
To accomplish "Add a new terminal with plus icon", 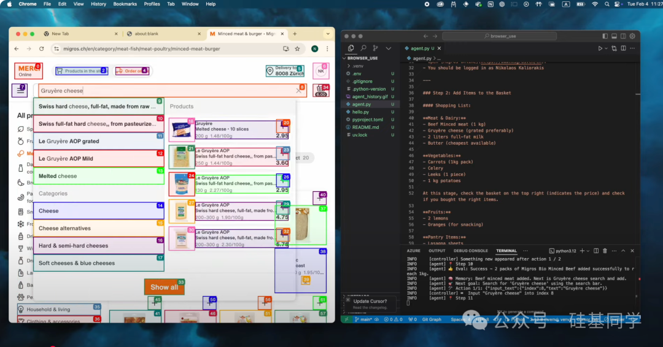I will point(582,251).
